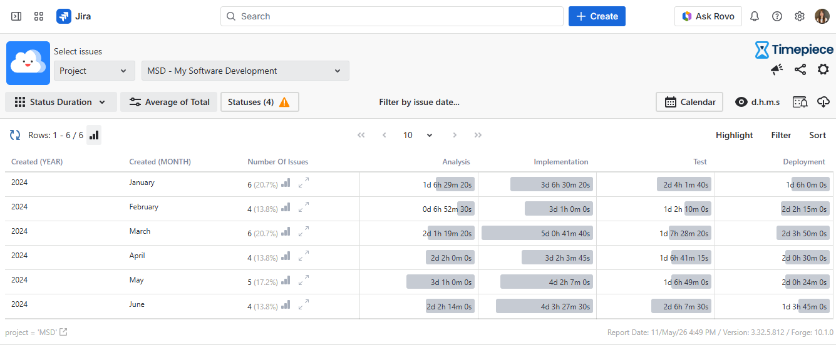Expand the February issue list

(x=304, y=207)
